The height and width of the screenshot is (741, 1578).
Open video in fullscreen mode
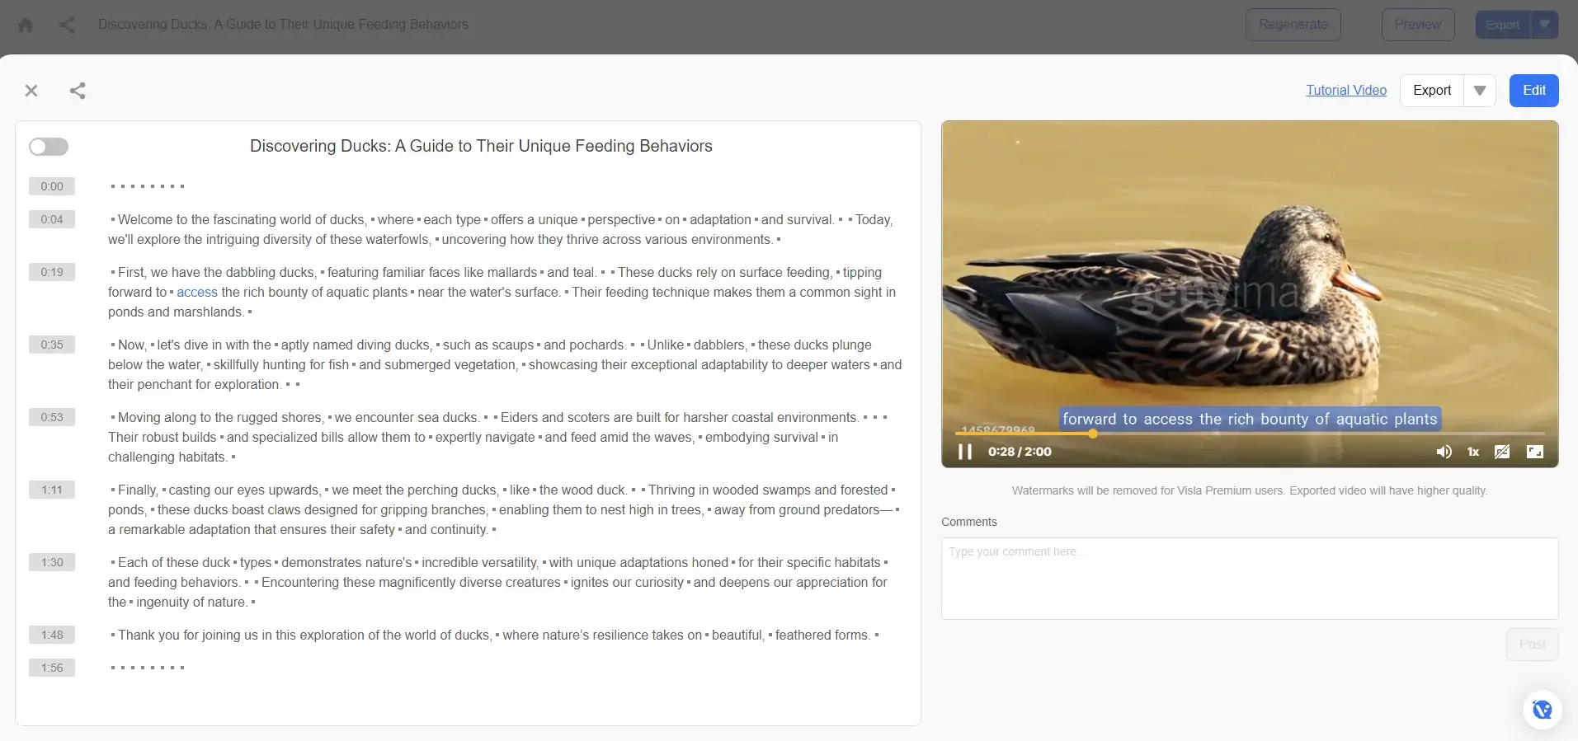point(1535,452)
